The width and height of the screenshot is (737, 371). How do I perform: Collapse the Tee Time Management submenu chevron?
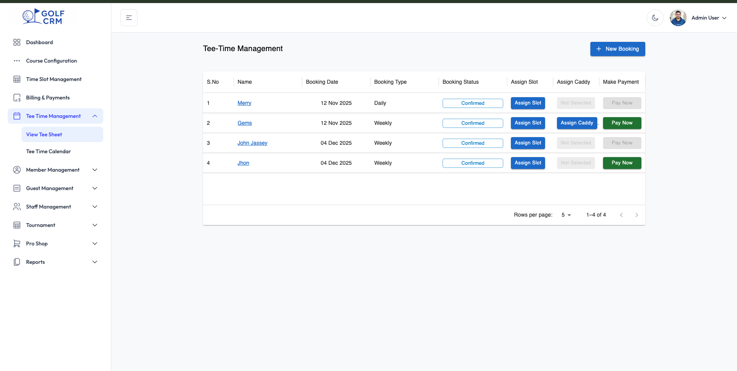(x=95, y=116)
